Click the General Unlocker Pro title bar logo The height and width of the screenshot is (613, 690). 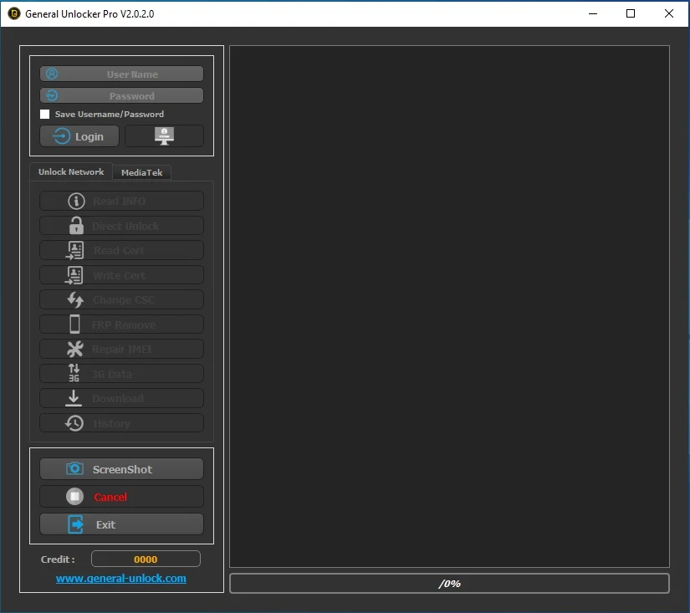coord(14,13)
